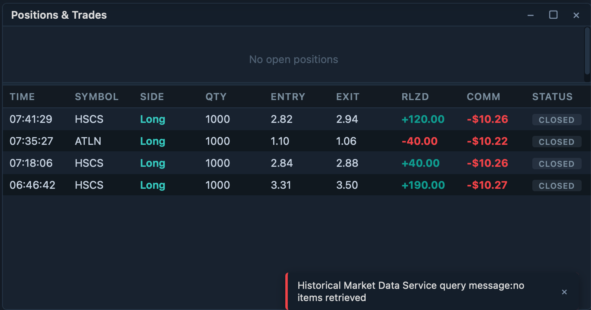Click CLOSED status badge in 07:41:29 row
Viewport: 591px width, 310px height.
(x=557, y=120)
